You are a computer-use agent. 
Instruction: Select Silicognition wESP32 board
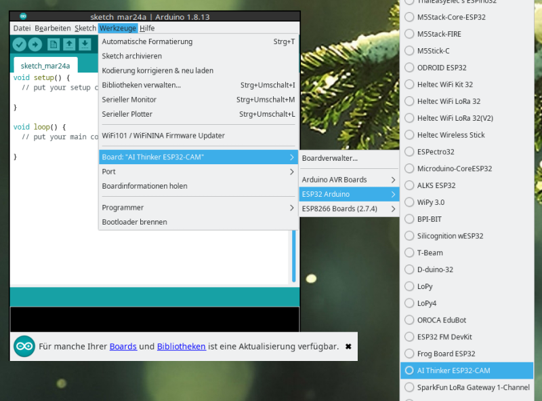point(467,236)
